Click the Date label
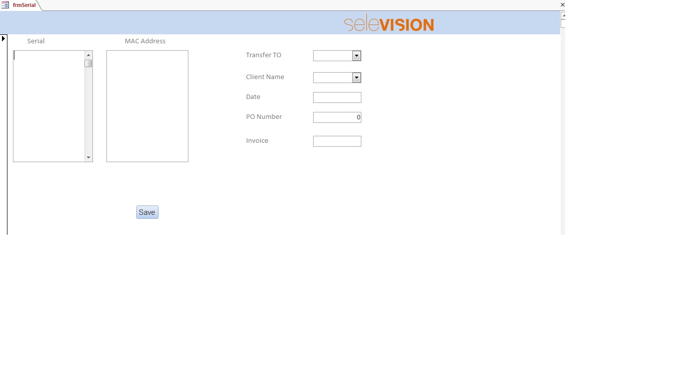This screenshot has width=679, height=382. 253,97
